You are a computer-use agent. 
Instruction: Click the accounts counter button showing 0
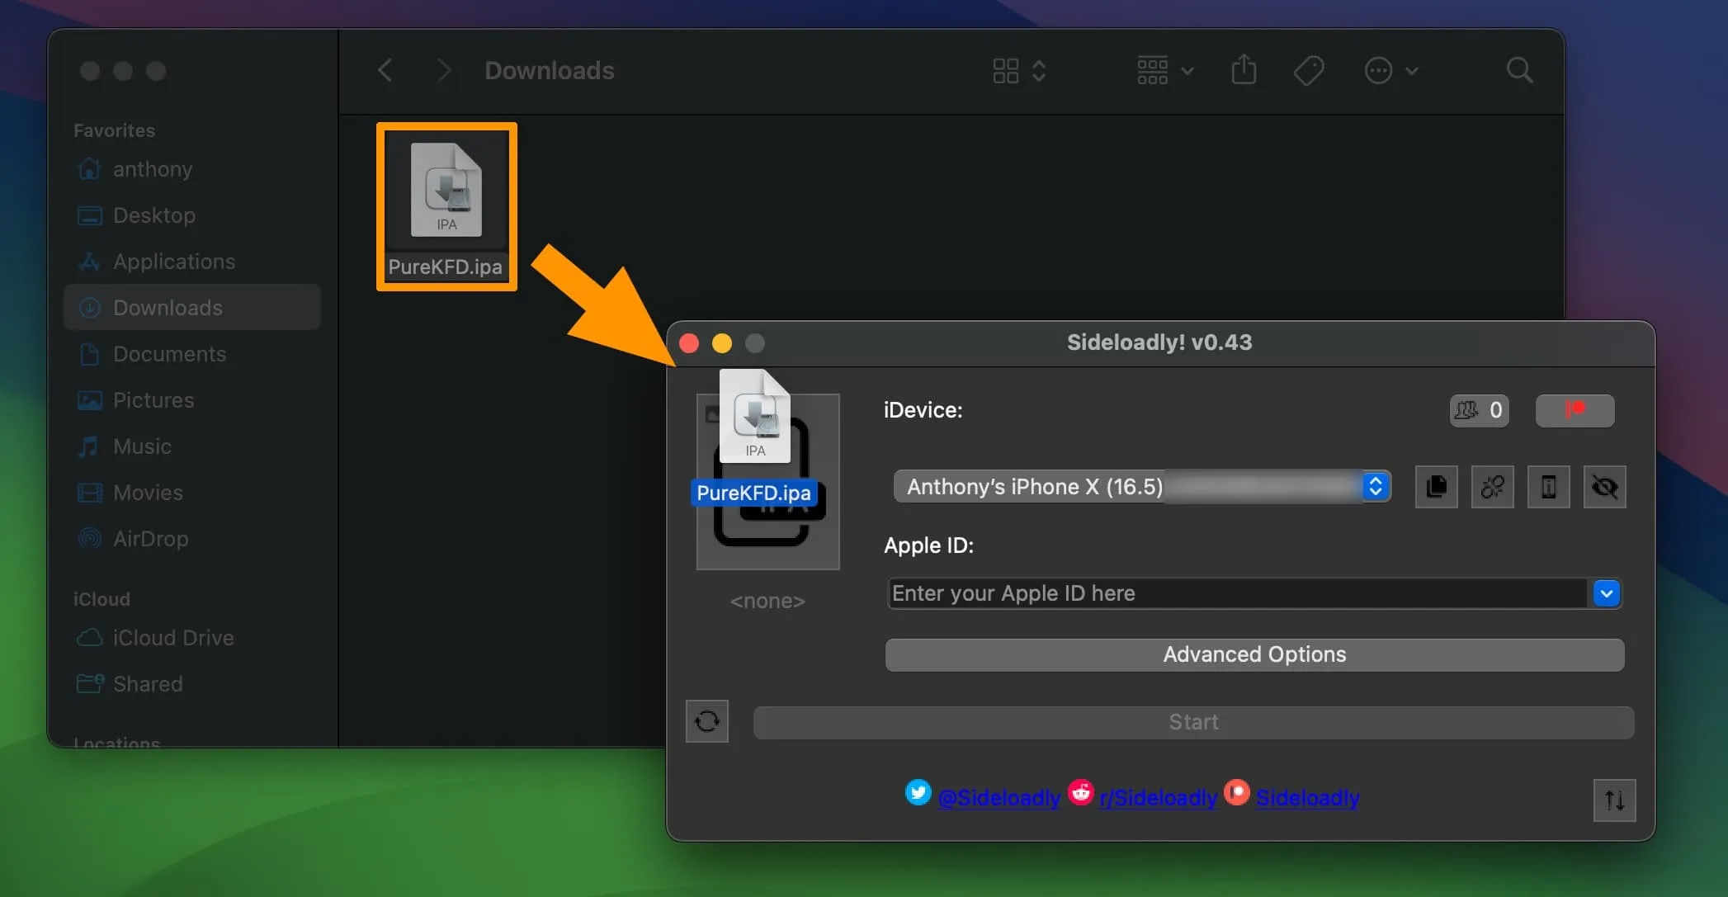[1480, 410]
